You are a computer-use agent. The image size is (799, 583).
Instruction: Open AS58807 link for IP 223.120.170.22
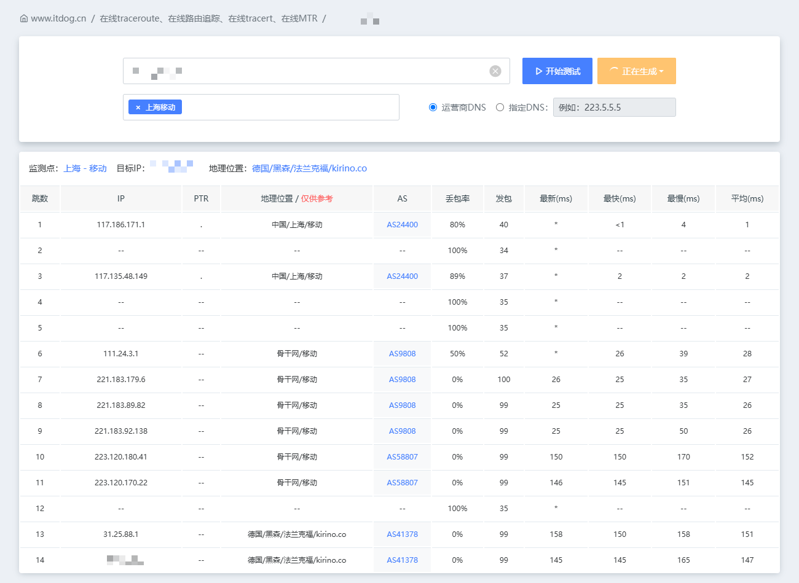tap(403, 483)
